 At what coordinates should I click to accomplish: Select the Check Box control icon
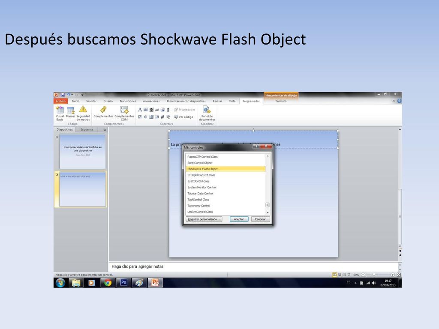tap(140, 117)
